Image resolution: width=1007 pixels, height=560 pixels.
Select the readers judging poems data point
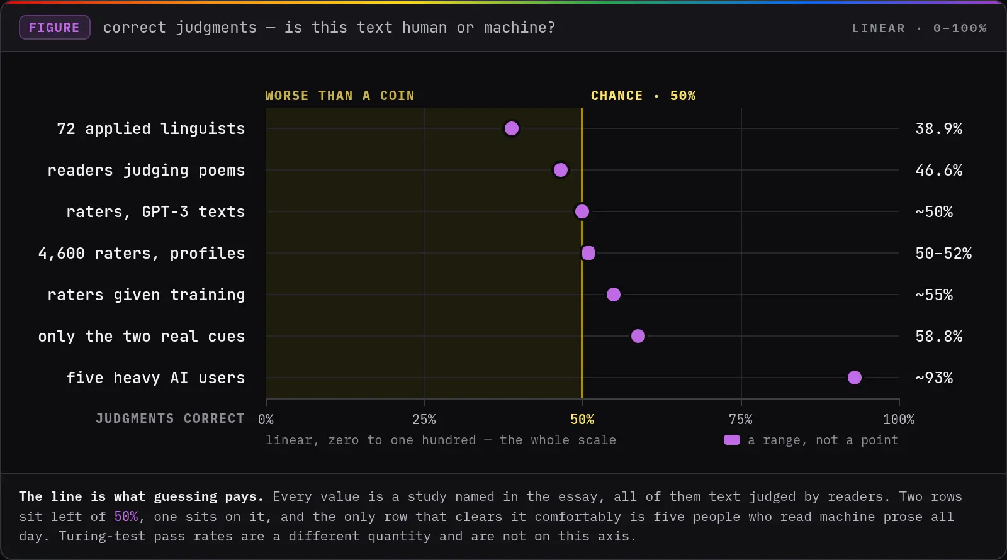tap(561, 170)
